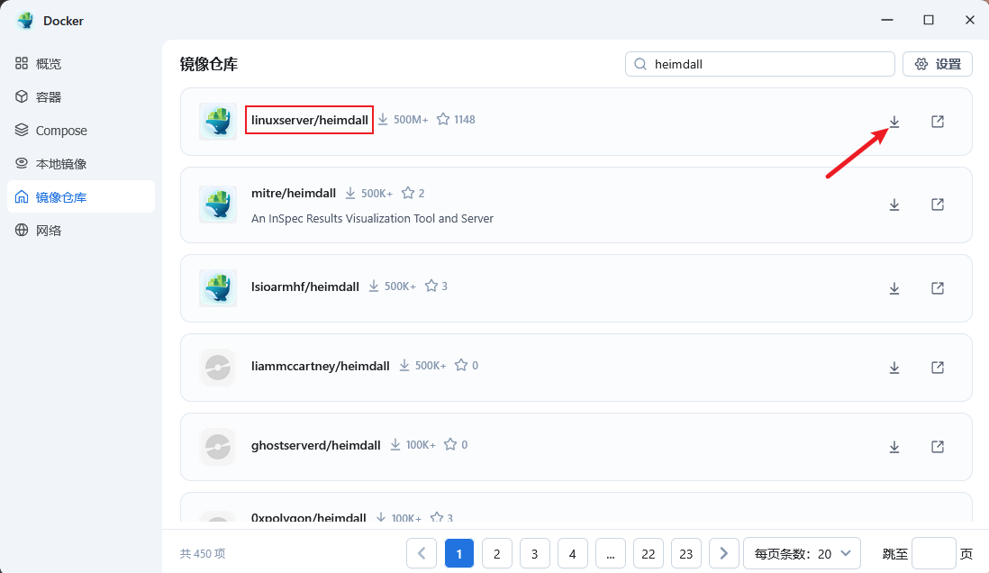989x573 pixels.
Task: Click the 镜像仓库 page heading
Action: click(x=209, y=64)
